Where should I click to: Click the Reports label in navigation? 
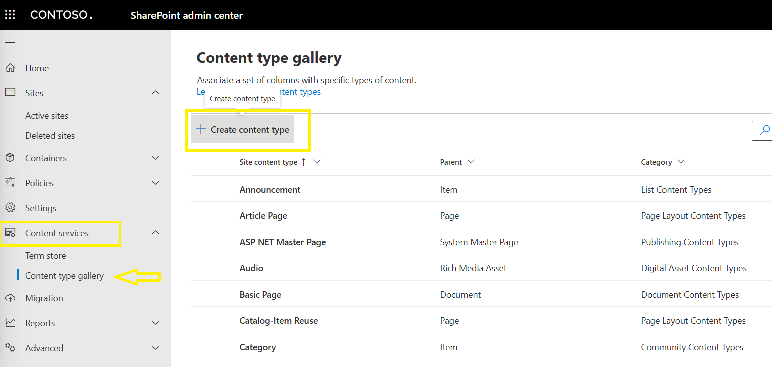tap(40, 323)
